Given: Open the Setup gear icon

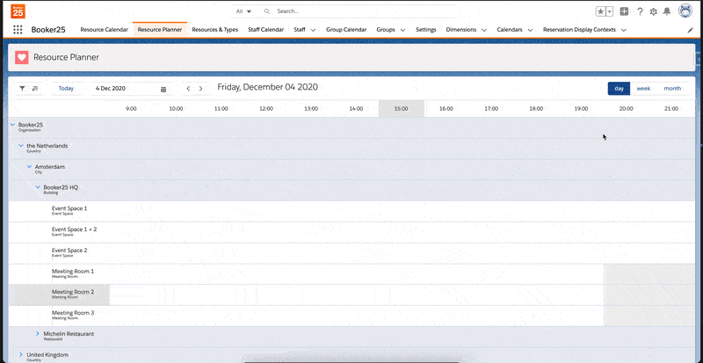Looking at the screenshot, I should click(x=653, y=11).
